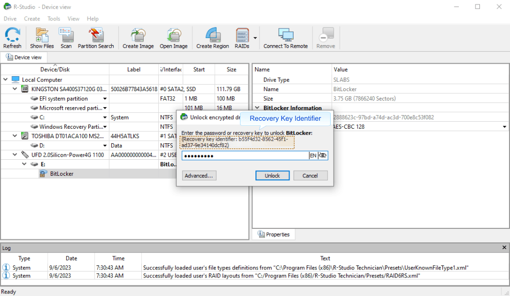Viewport: 510px width, 296px height.
Task: Select the TOSHIBA hard drive icon
Action: pyautogui.click(x=25, y=136)
